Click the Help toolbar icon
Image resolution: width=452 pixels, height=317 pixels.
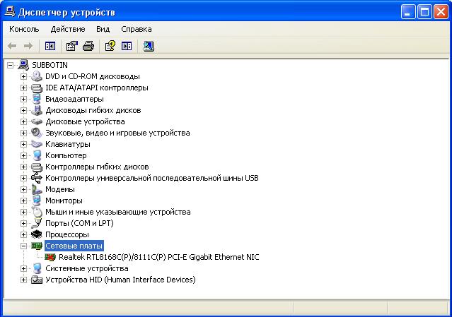[x=110, y=46]
